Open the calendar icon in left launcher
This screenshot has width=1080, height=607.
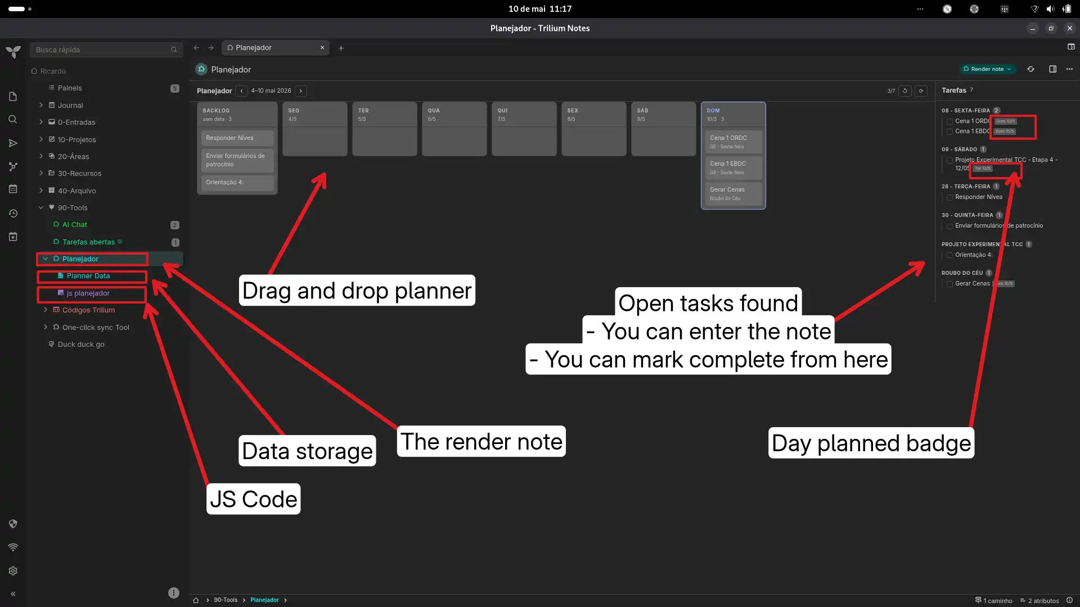pyautogui.click(x=13, y=189)
